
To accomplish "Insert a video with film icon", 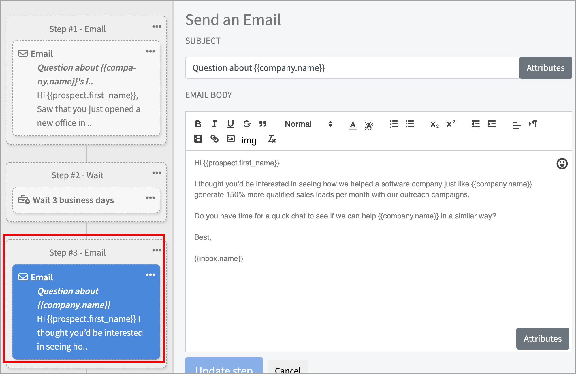I will point(198,139).
